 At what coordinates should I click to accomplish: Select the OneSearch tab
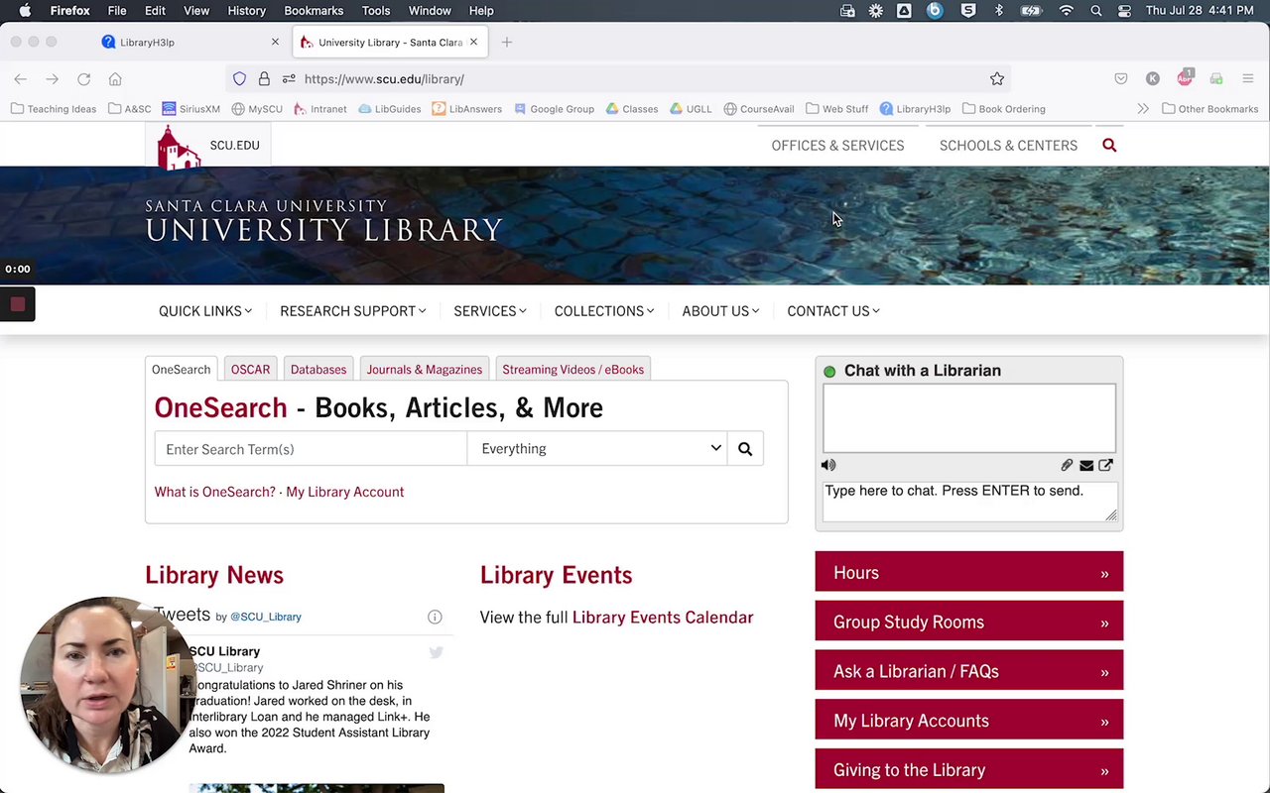(181, 370)
